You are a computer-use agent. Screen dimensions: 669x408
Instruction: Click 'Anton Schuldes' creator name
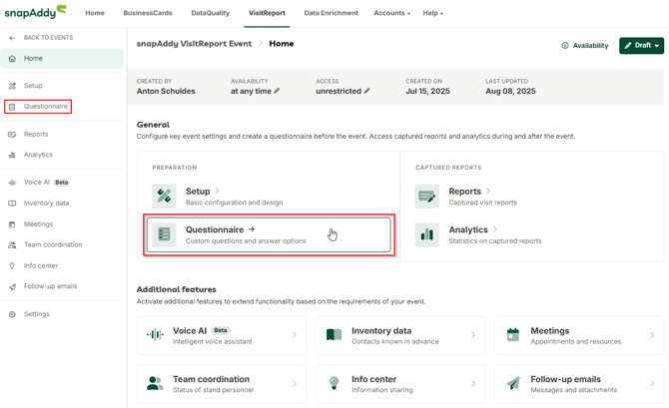[166, 91]
